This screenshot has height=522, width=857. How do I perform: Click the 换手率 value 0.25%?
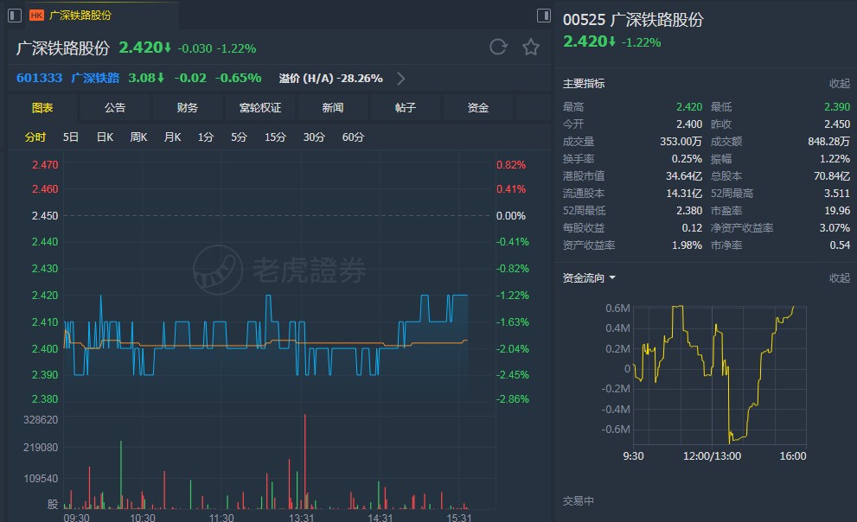(687, 159)
